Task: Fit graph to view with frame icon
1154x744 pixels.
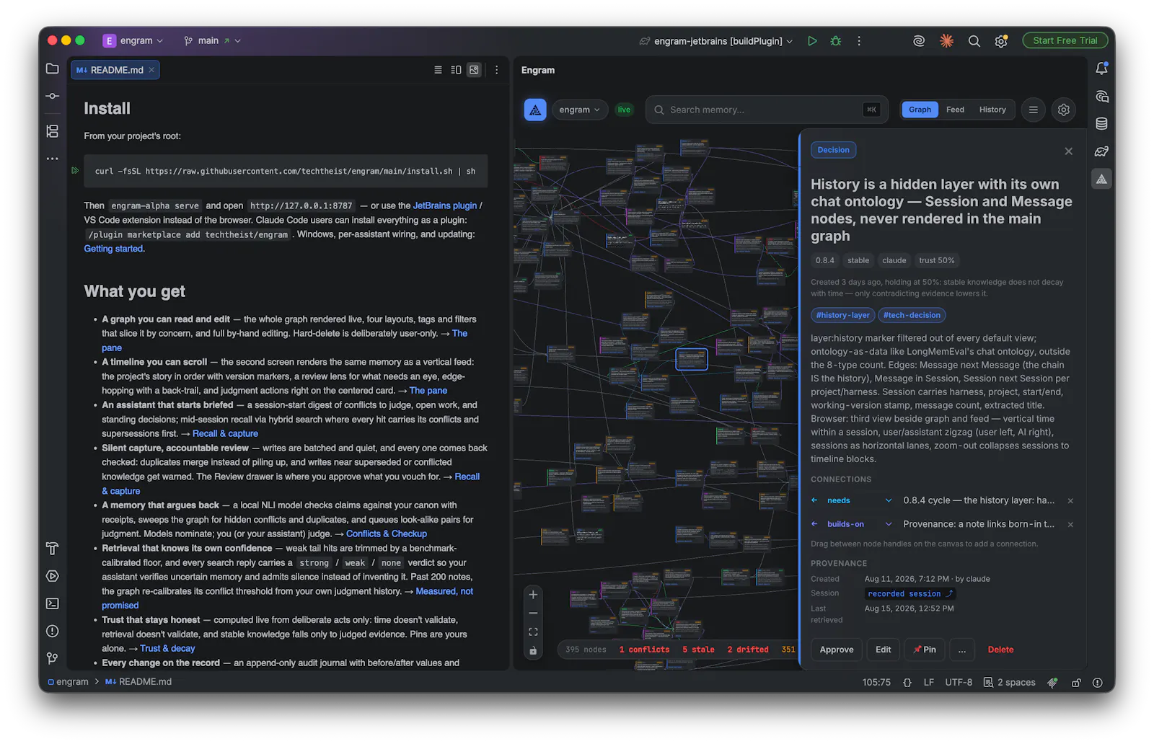Action: [x=533, y=632]
